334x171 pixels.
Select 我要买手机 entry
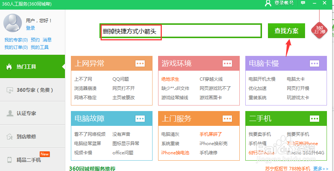click(298, 134)
